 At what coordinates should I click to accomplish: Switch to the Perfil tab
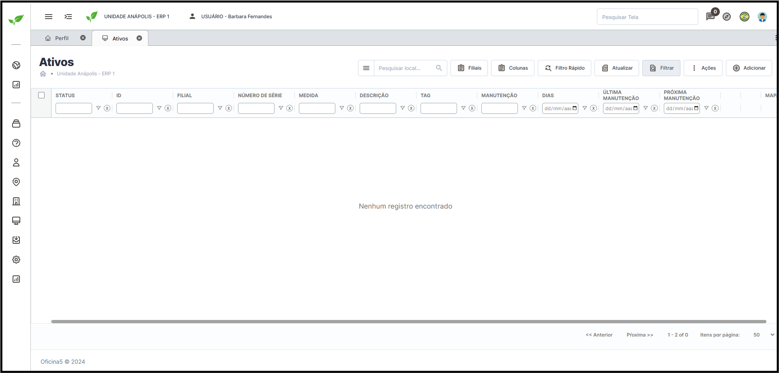(x=62, y=38)
